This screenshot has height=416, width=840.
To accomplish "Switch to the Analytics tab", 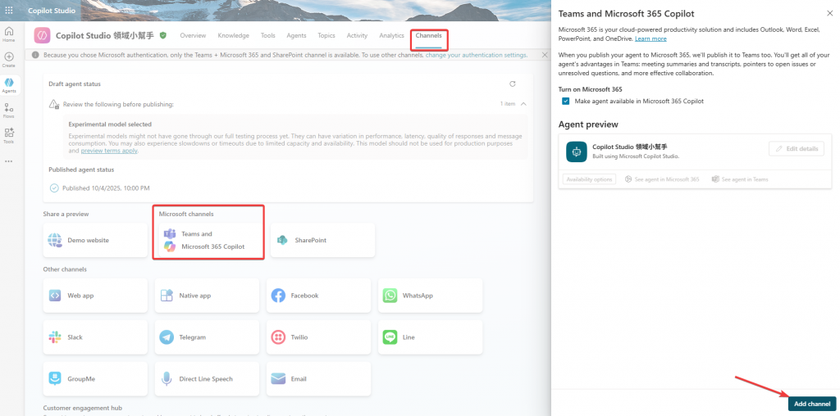I will 391,35.
